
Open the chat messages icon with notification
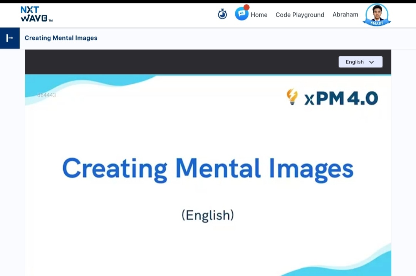pos(242,13)
